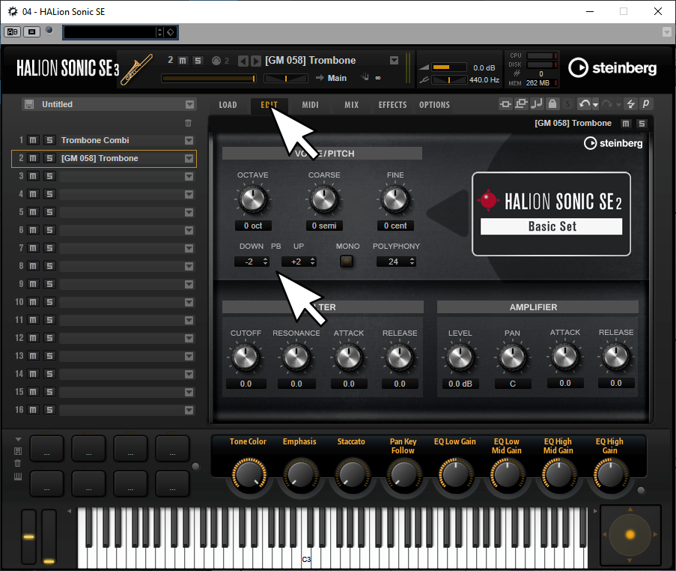
Task: Click the 'p' player view icon
Action: coord(646,104)
